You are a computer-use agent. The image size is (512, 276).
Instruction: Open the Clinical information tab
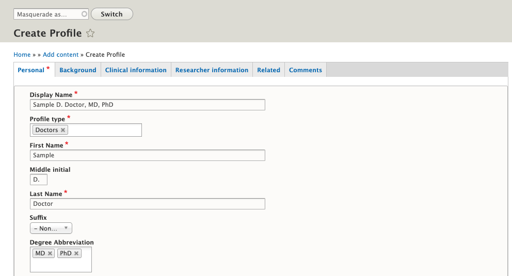(x=136, y=70)
